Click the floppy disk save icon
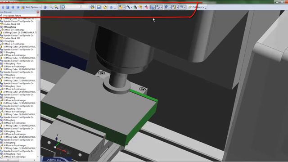This screenshot has width=288, height=162. [99, 7]
